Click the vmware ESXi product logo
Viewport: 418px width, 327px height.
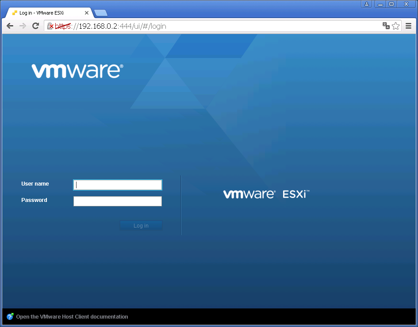point(266,194)
